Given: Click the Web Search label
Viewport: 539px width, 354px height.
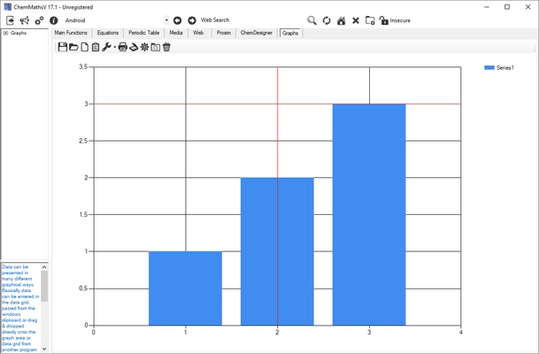Looking at the screenshot, I should 215,20.
